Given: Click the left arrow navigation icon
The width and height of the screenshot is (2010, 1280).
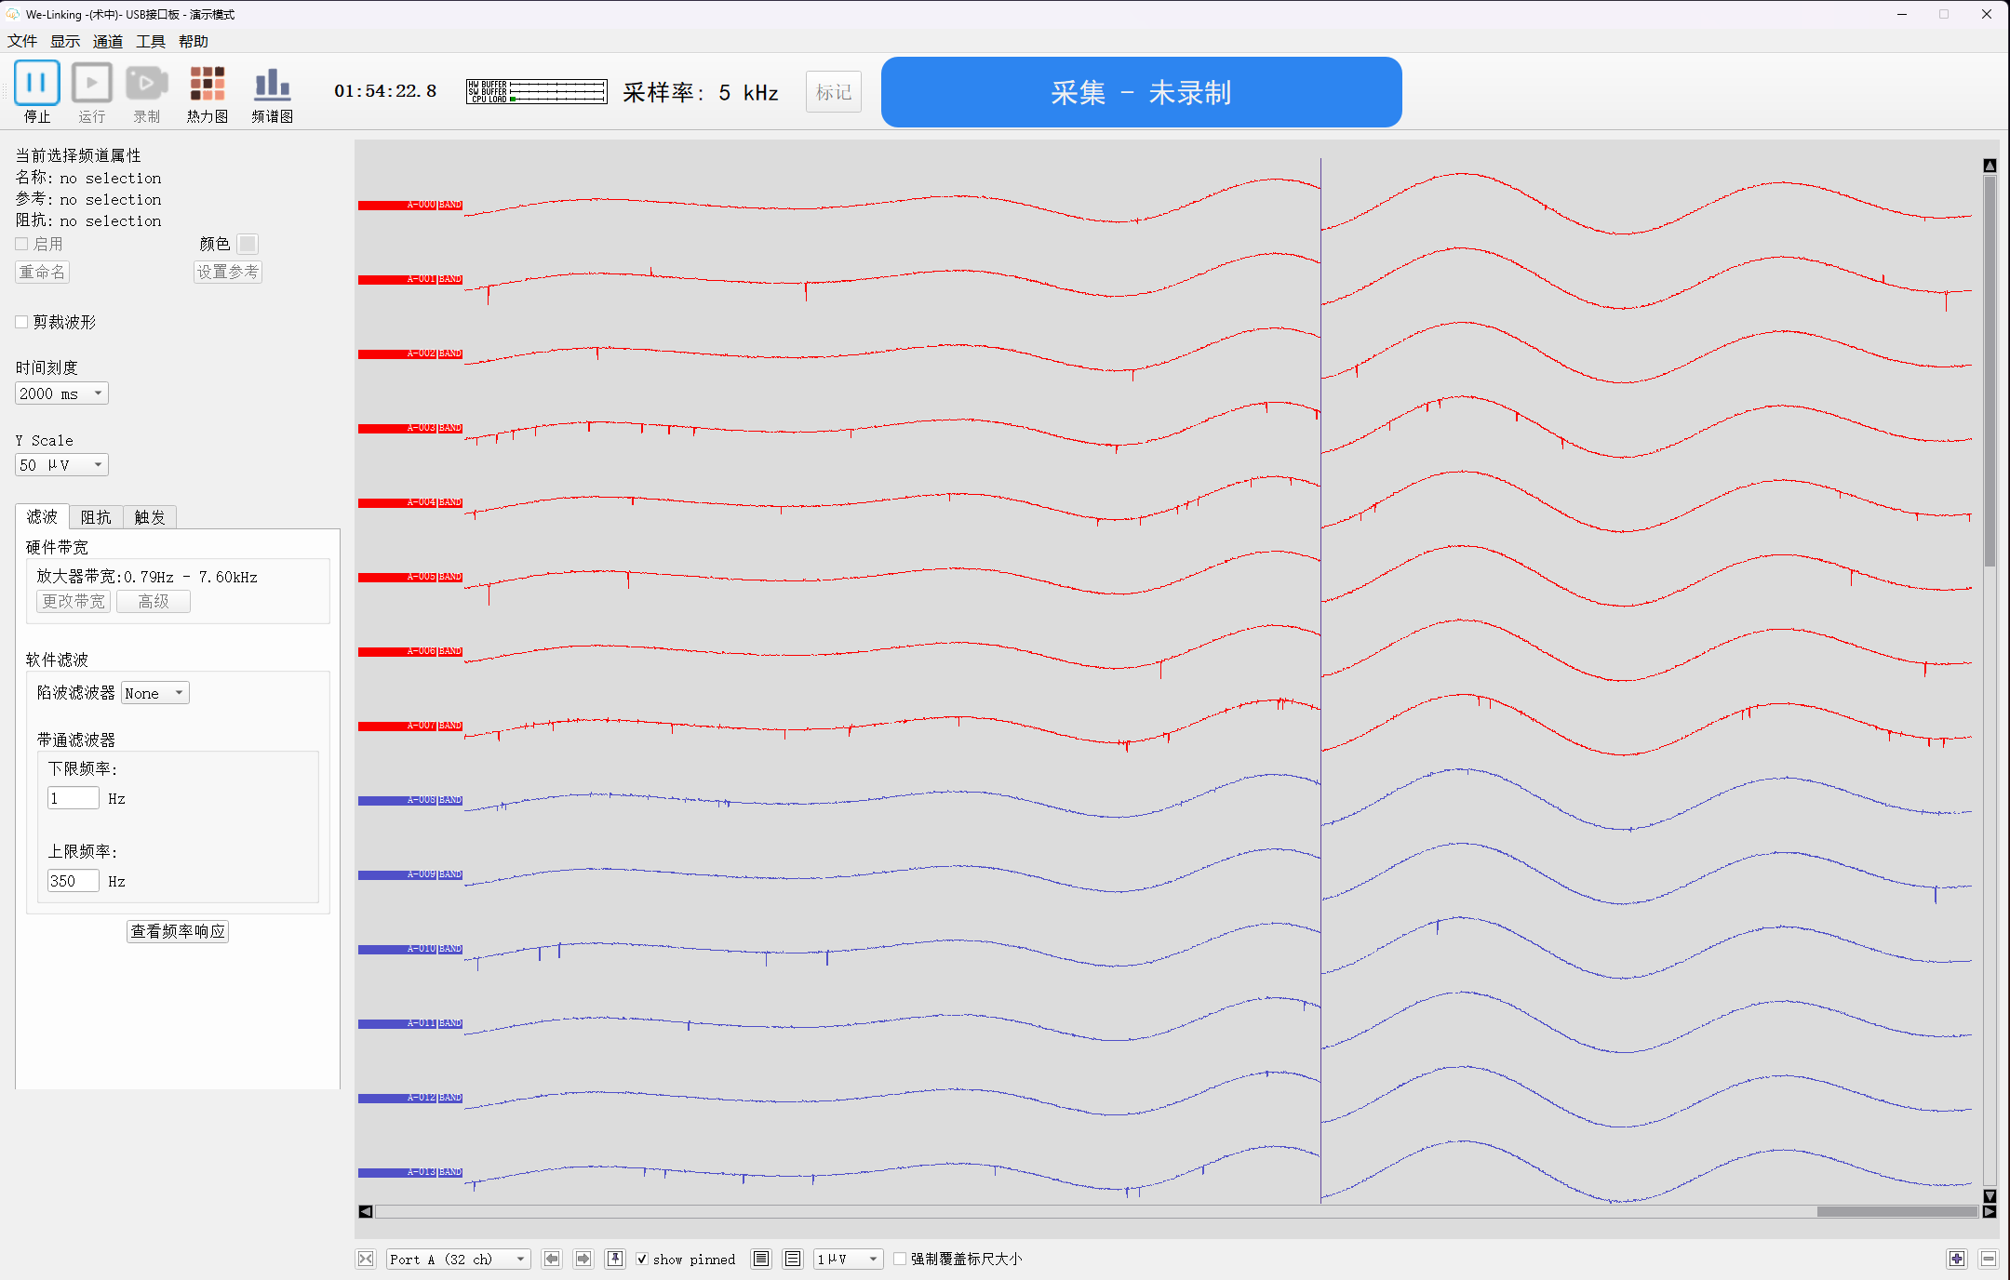Looking at the screenshot, I should pyautogui.click(x=552, y=1259).
